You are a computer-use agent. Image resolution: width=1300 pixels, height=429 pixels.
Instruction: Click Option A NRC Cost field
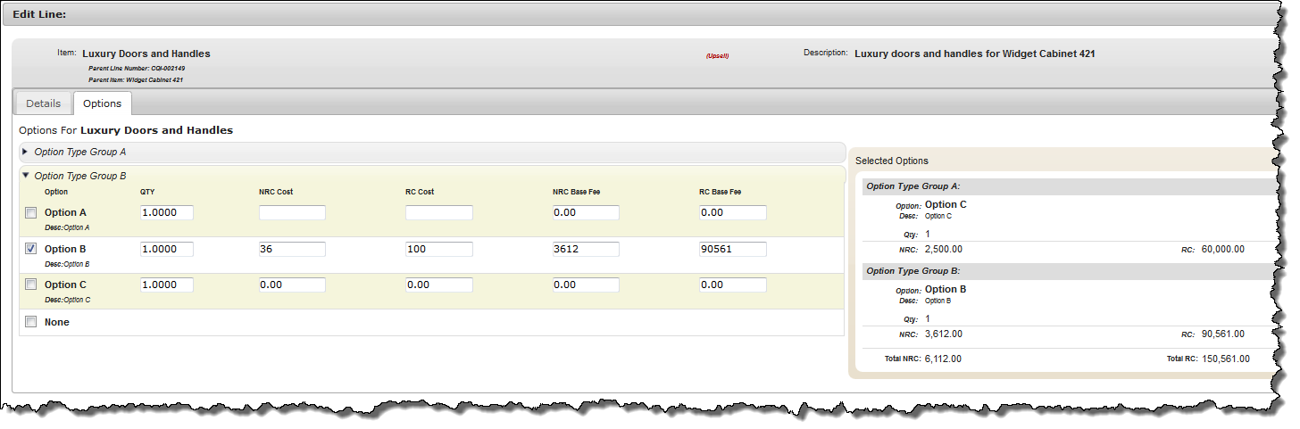pyautogui.click(x=292, y=213)
